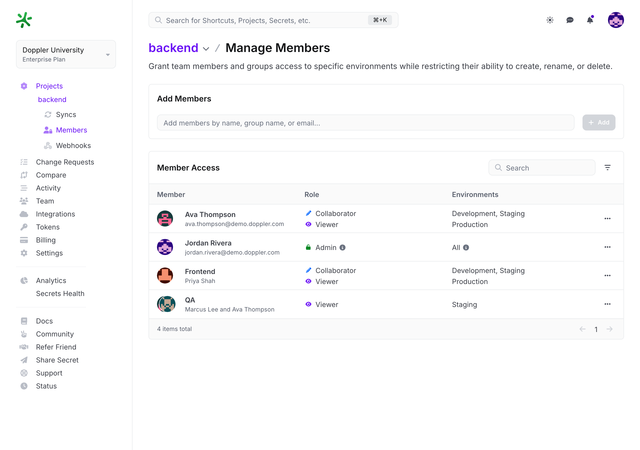Expand the Doppler University workplace selector
640x450 pixels.
(66, 54)
